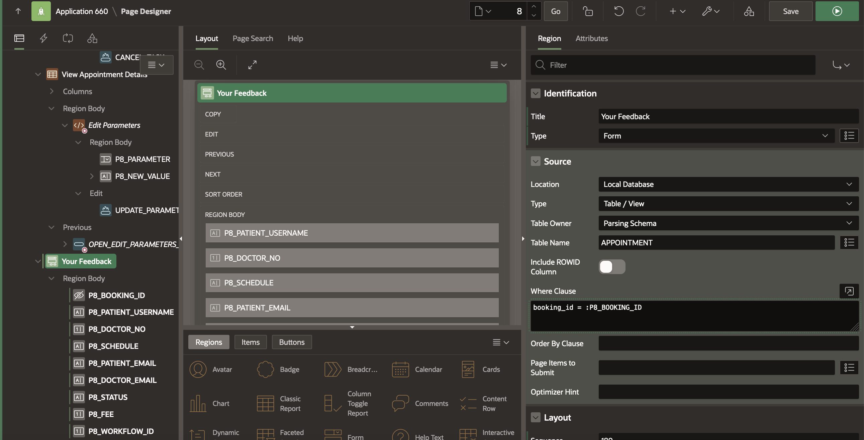This screenshot has width=864, height=440.
Task: Open the Processing tab in left pane
Action: (68, 38)
